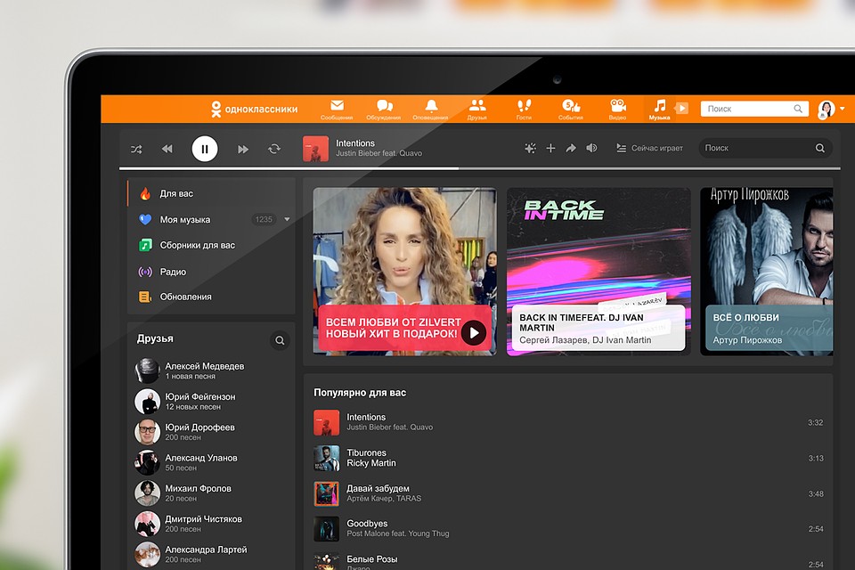Open the profile avatar
Screen dimensions: 855x570
(x=826, y=109)
